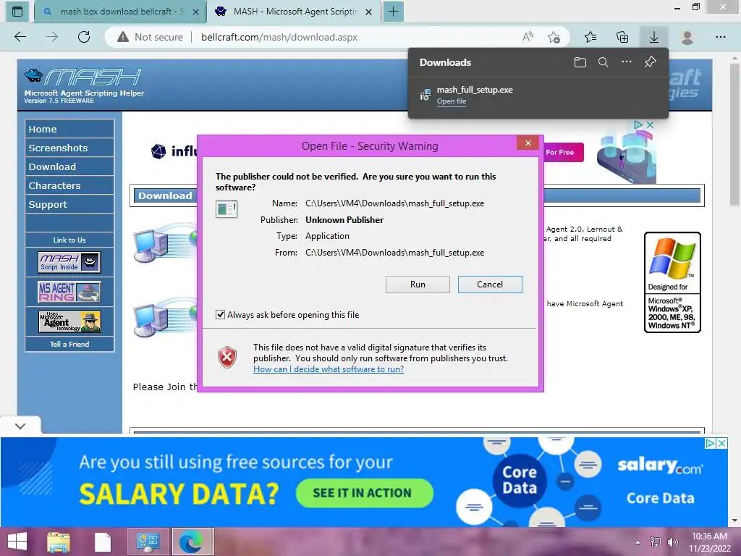741x556 pixels.
Task: Pin the Downloads panel
Action: tap(650, 62)
